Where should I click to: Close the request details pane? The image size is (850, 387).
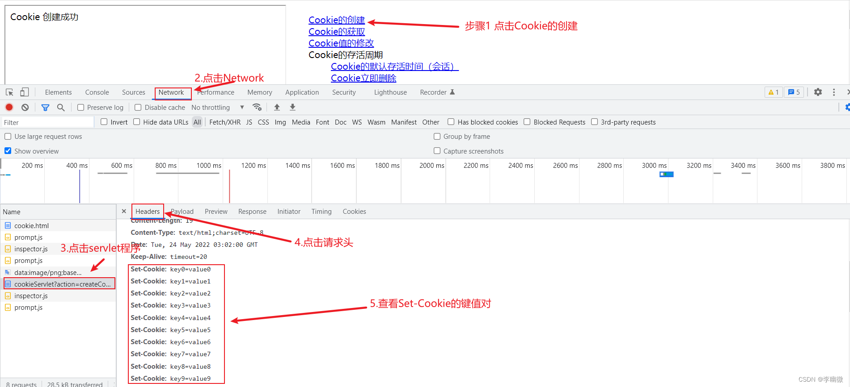tap(124, 211)
